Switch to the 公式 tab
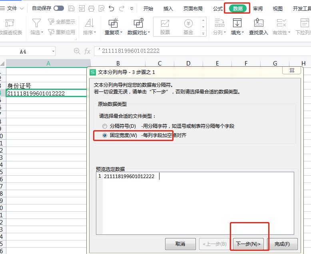 tap(218, 8)
